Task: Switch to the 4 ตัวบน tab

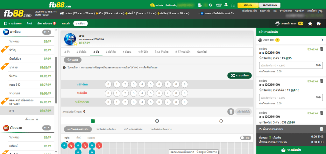Action: click(127, 52)
